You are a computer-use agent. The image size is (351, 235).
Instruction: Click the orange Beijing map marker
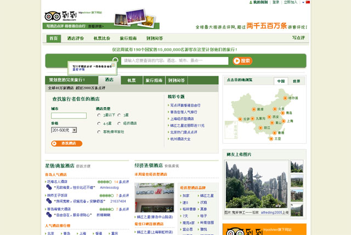pyautogui.click(x=275, y=109)
